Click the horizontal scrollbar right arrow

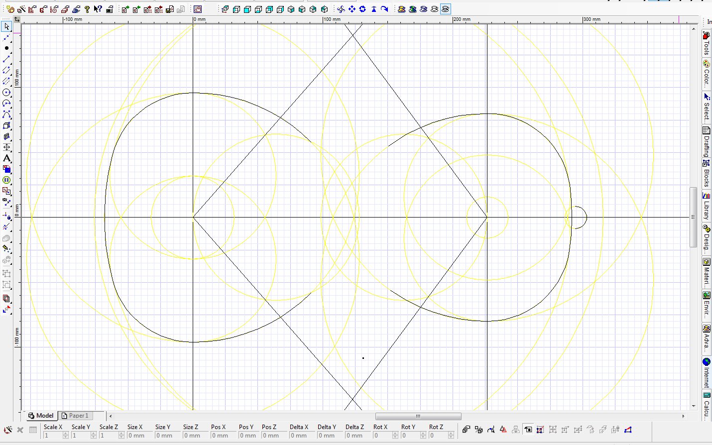683,416
